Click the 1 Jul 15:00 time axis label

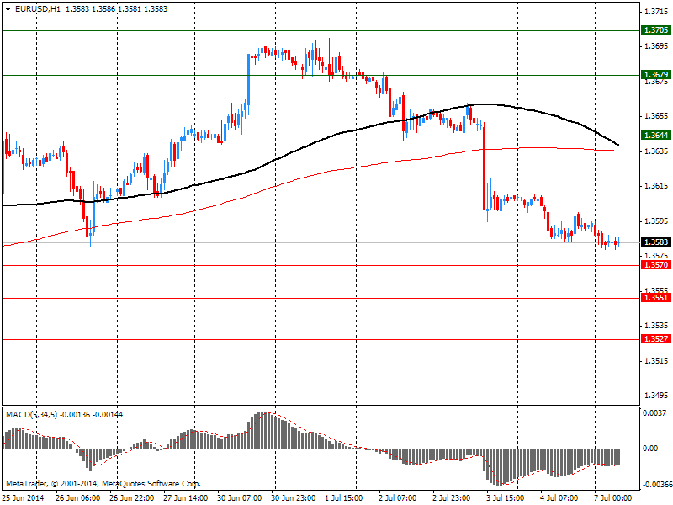346,498
